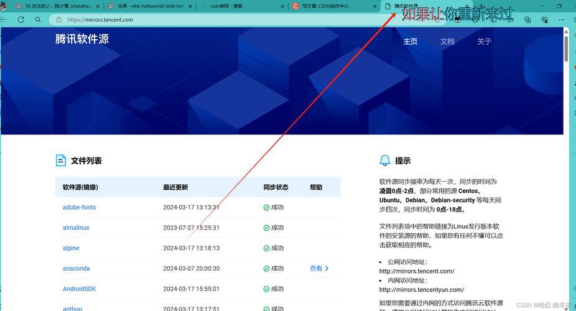Open the browser Collections icon

(x=527, y=19)
